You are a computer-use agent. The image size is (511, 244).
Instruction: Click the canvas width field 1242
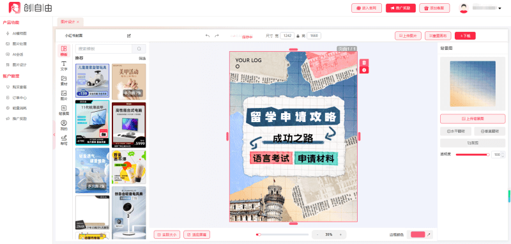click(287, 36)
